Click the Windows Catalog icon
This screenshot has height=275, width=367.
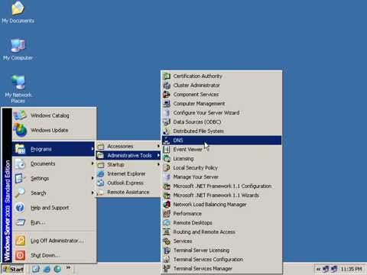click(20, 115)
